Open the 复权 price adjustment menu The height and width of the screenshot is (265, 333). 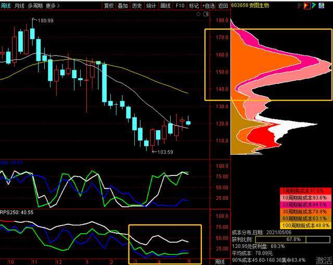click(109, 6)
